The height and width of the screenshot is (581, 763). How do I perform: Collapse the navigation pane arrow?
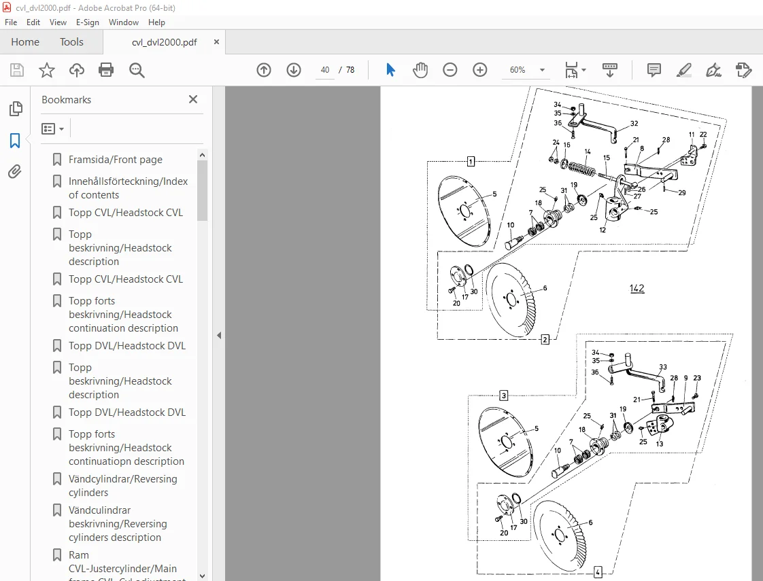coord(219,335)
